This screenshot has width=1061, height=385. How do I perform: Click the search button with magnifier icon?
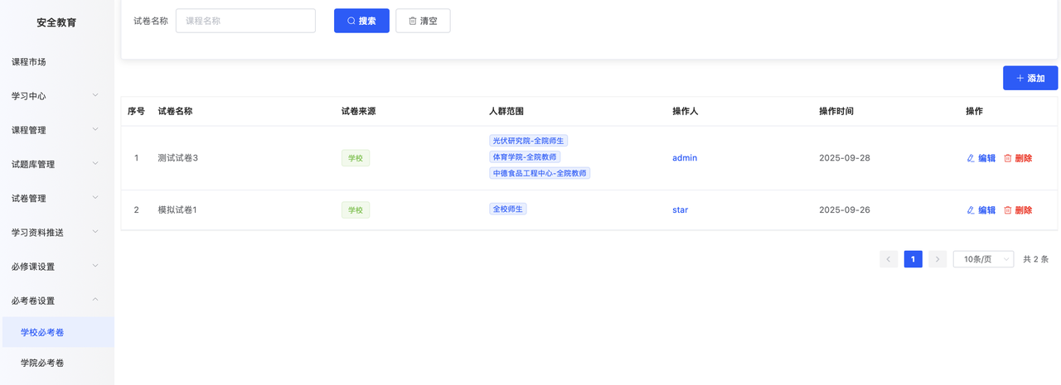(x=361, y=21)
